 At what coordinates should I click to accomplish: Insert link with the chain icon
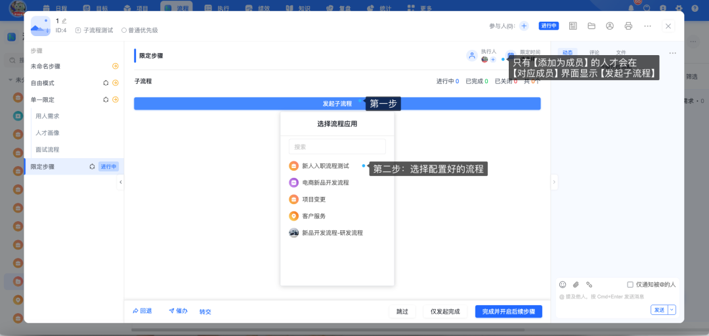589,284
